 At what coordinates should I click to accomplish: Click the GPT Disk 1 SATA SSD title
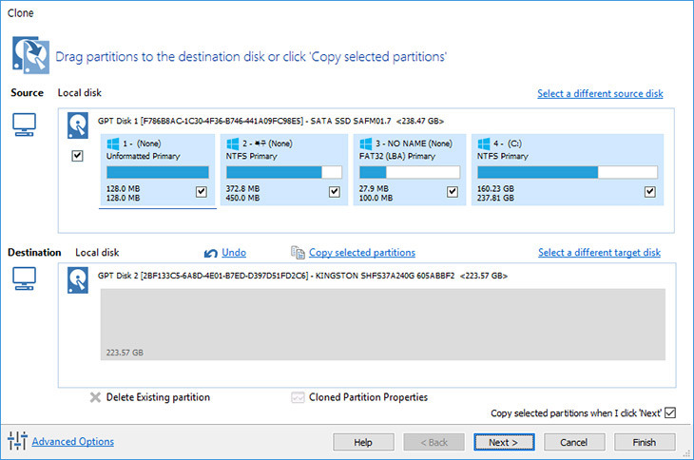coord(270,121)
